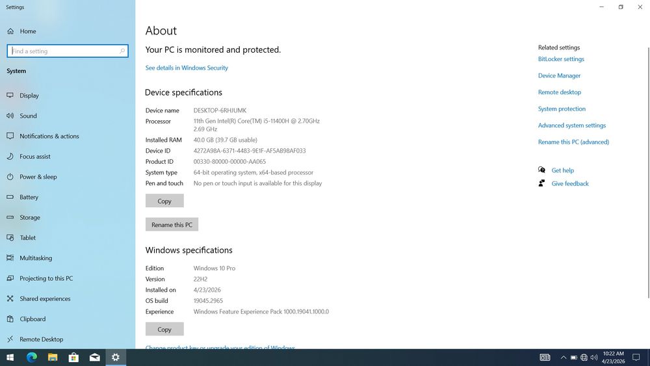Screen dimensions: 650x366
Task: Select Focus assist in sidebar
Action: pos(35,156)
